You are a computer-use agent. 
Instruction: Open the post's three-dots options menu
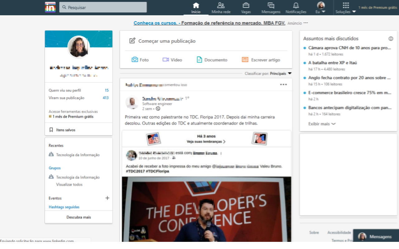[283, 85]
